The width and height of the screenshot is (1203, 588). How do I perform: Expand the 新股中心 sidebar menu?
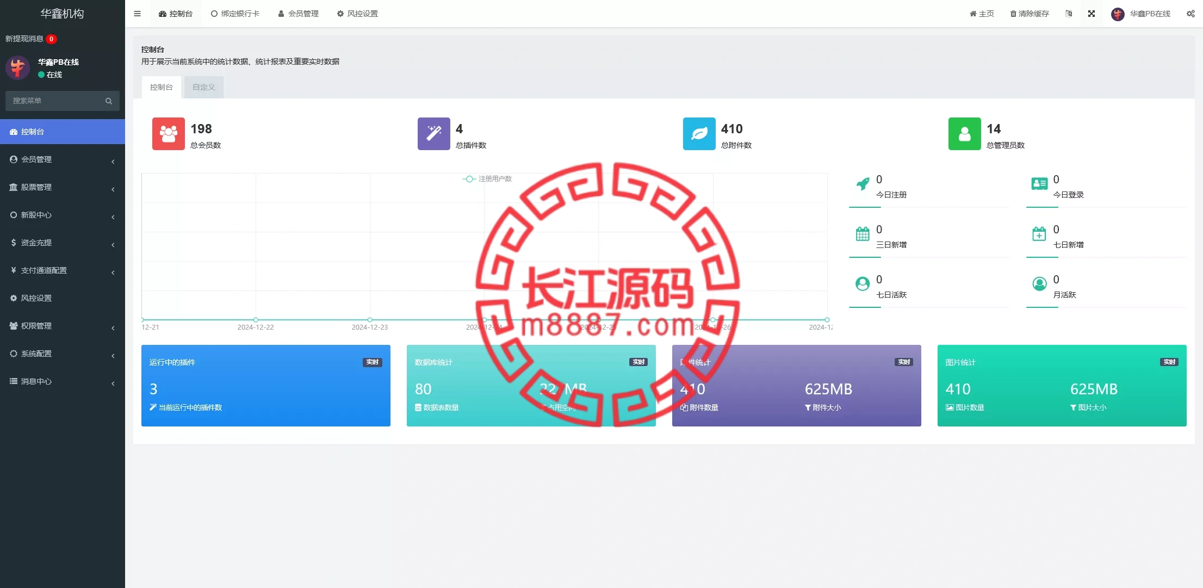pyautogui.click(x=63, y=215)
